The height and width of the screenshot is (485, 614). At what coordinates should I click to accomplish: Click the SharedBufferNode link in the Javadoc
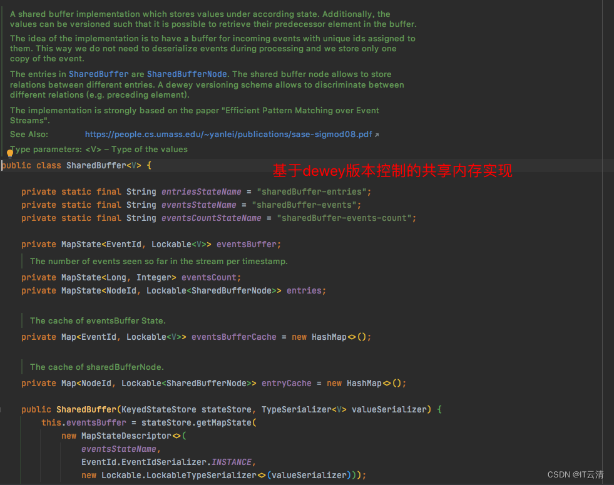point(187,74)
